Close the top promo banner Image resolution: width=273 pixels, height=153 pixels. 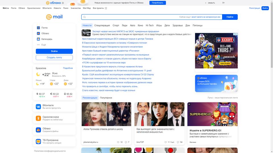click(210, 3)
